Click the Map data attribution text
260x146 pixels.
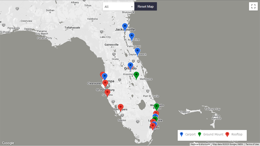coord(228,144)
